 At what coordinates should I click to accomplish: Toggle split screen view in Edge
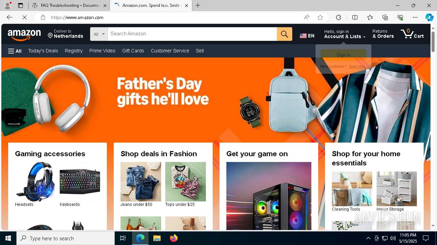(355, 17)
